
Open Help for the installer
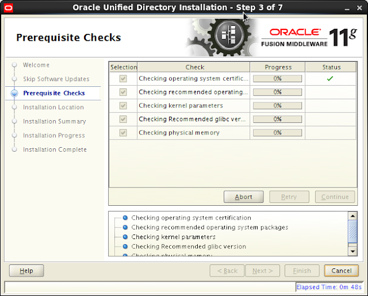pyautogui.click(x=26, y=271)
